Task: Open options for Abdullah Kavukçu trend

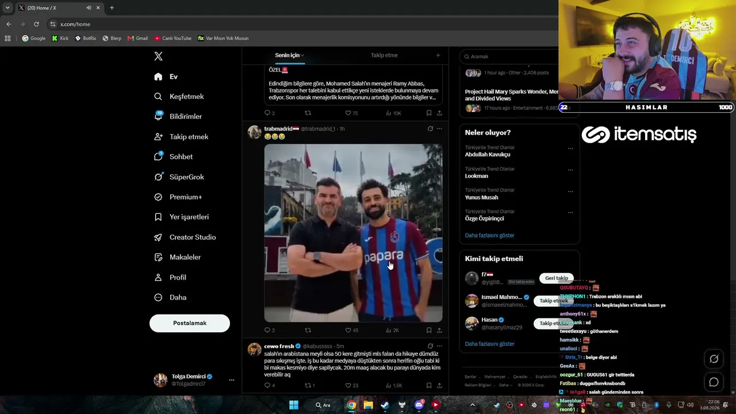Action: 570,148
